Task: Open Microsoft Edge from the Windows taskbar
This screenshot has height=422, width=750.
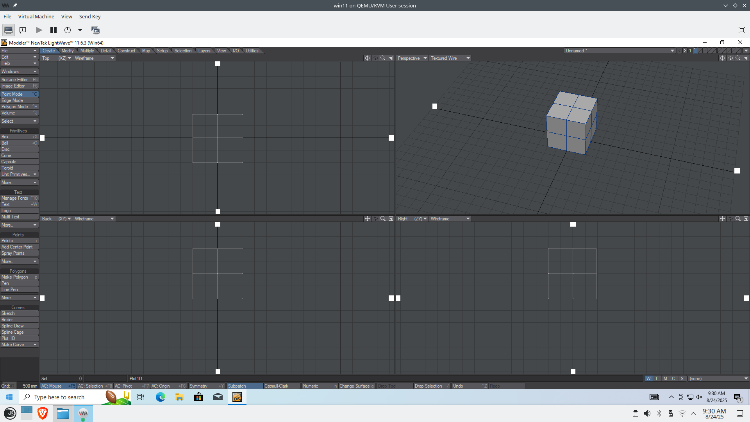Action: (160, 397)
